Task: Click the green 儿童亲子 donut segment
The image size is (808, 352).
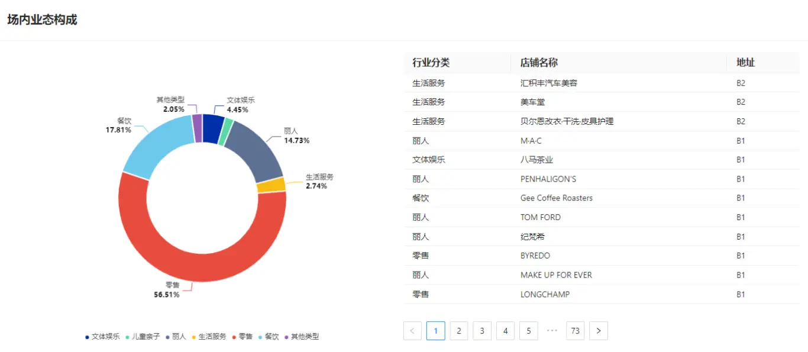Action: point(227,131)
